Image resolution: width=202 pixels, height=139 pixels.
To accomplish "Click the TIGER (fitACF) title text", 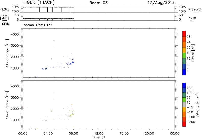I will click(x=39, y=2).
